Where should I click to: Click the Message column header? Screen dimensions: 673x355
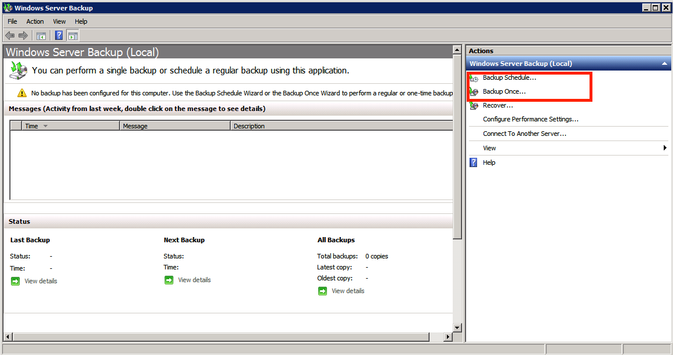click(x=174, y=126)
